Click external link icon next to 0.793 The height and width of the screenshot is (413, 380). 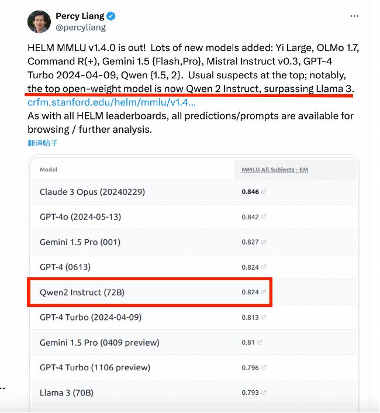264,393
